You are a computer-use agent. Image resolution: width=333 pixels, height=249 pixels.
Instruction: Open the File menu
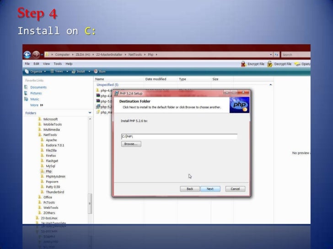pyautogui.click(x=27, y=64)
